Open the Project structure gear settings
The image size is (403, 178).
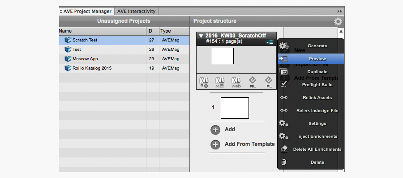pyautogui.click(x=338, y=21)
